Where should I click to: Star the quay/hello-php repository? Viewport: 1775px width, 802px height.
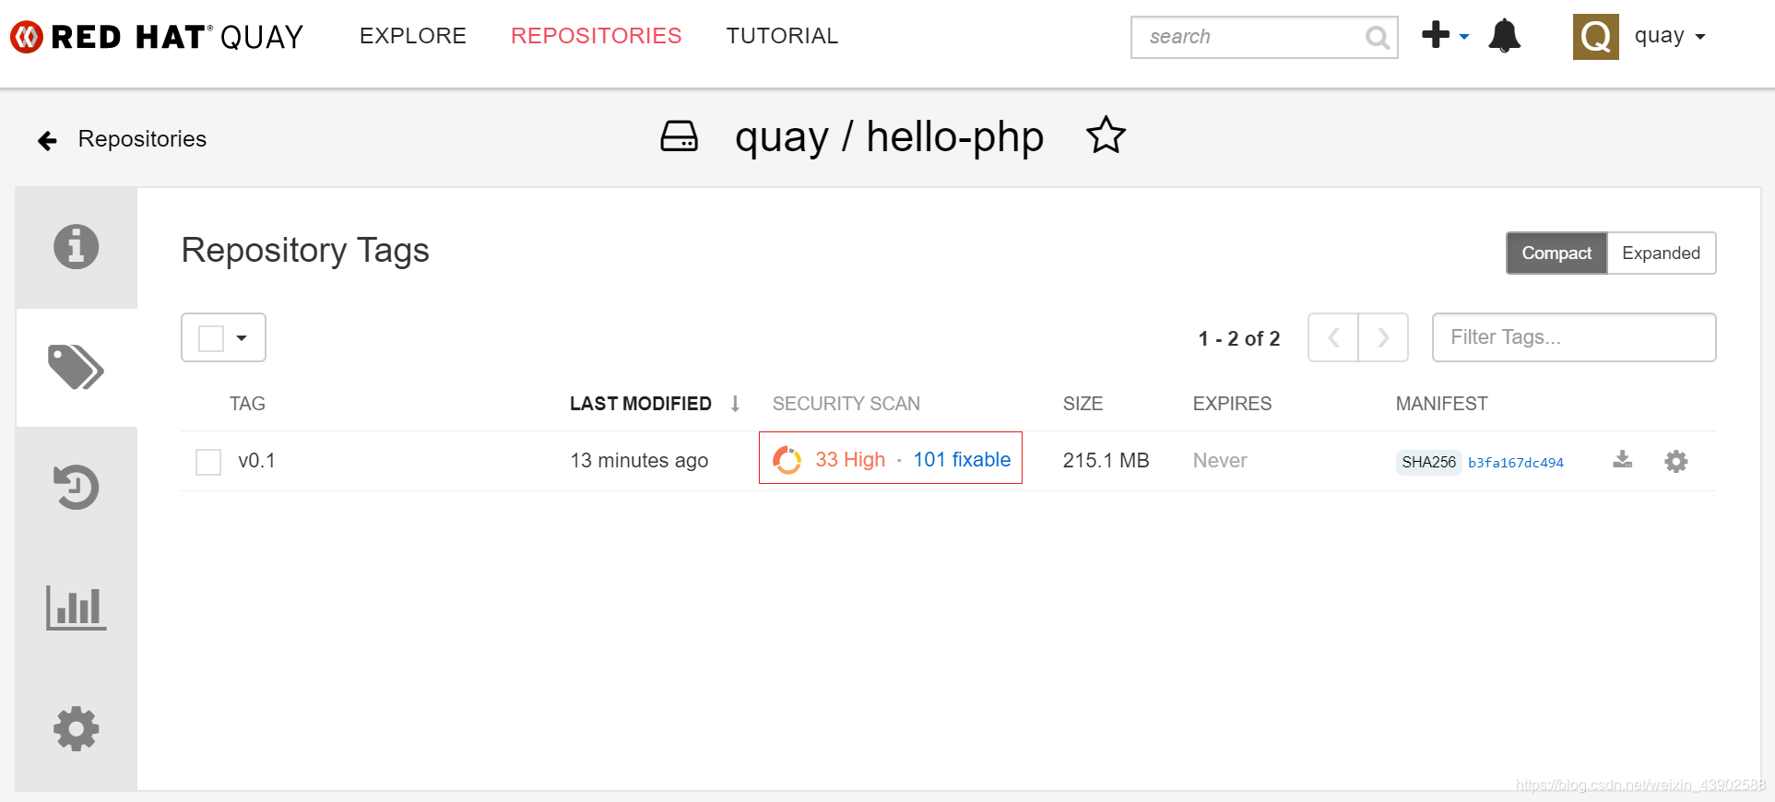1106,136
